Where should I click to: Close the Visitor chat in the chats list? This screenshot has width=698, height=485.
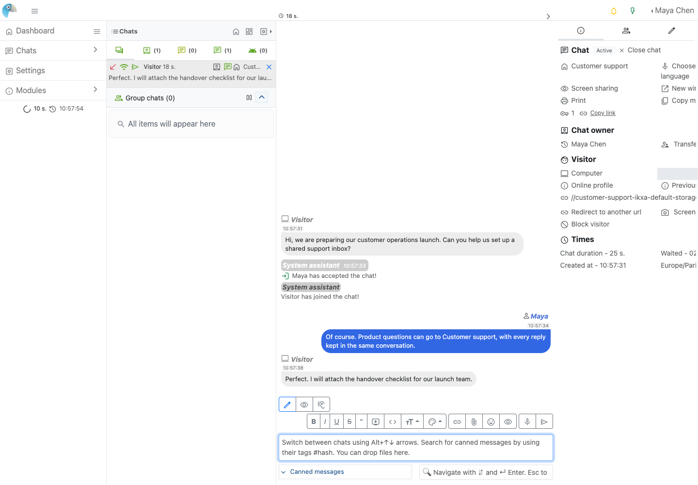(269, 67)
